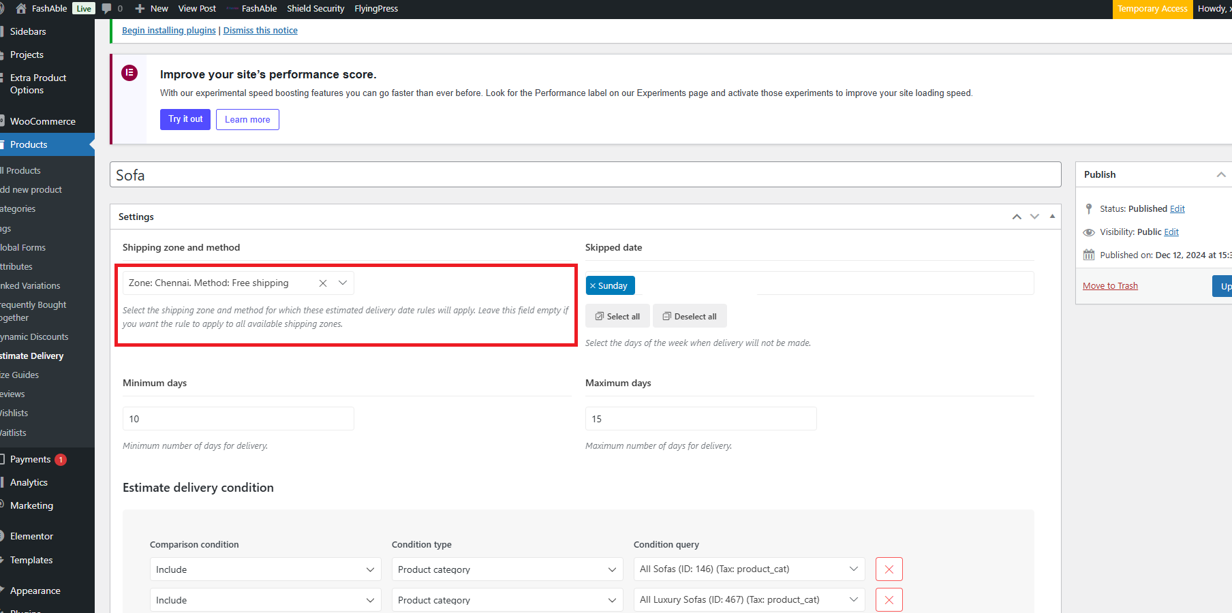Click Temporary Access in the admin bar
This screenshot has width=1232, height=613.
pyautogui.click(x=1152, y=9)
